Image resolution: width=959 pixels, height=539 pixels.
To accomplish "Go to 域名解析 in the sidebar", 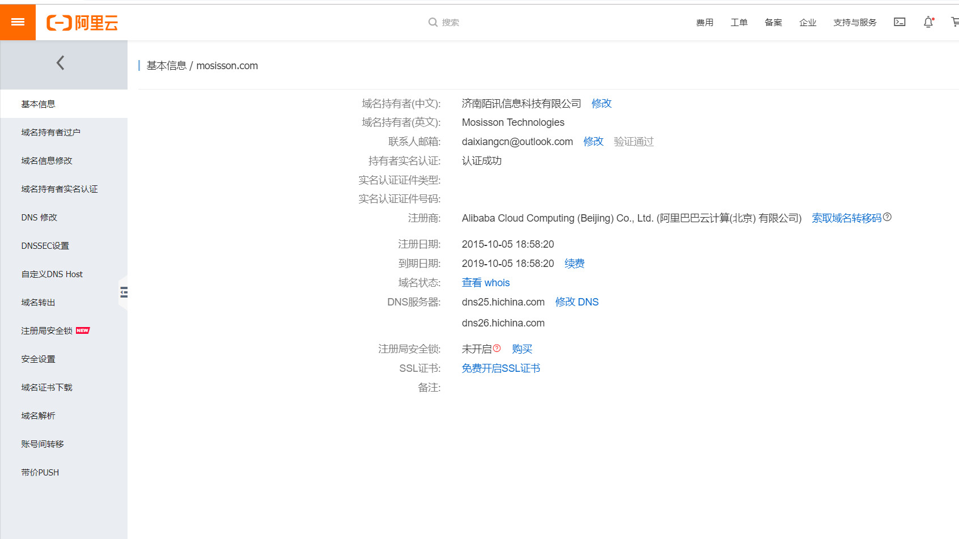I will point(38,416).
